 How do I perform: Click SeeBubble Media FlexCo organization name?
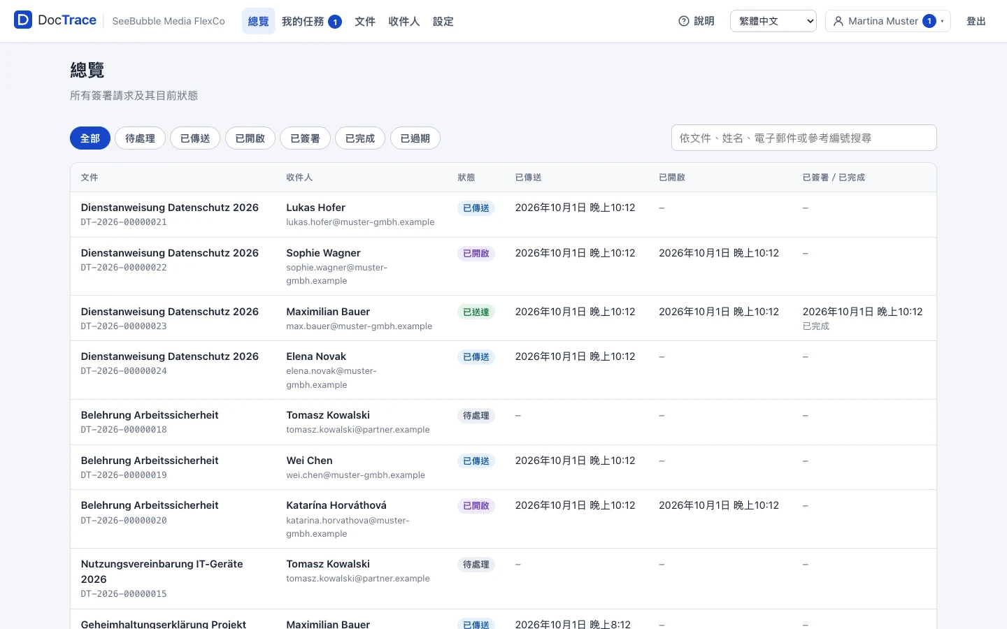coord(169,21)
